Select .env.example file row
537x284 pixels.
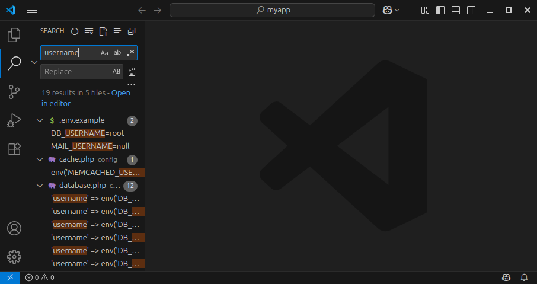(x=87, y=120)
